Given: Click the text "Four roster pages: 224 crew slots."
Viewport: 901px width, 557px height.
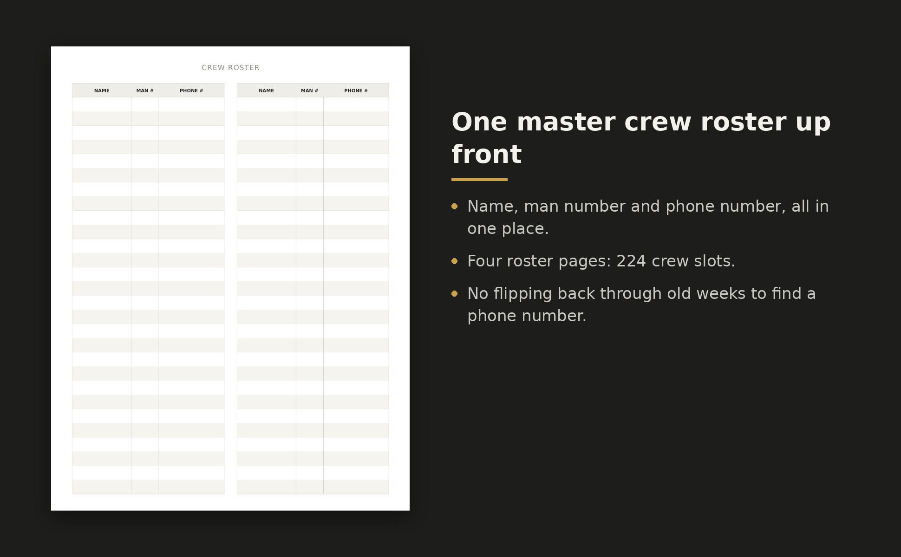Looking at the screenshot, I should coord(601,261).
